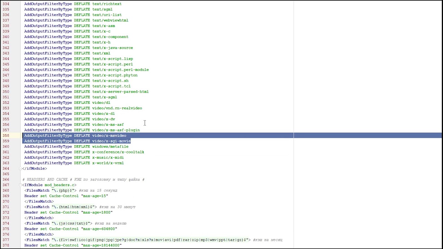Place cursor on text/x-script.phyton
Image resolution: width=443 pixels, height=249 pixels.
[x=115, y=75]
